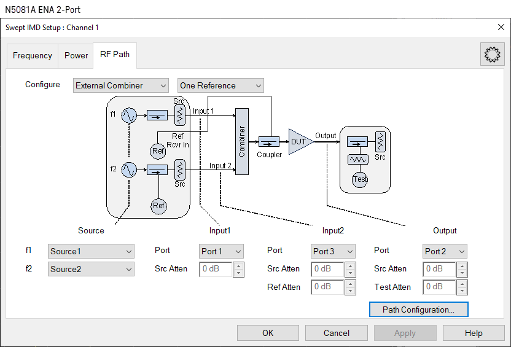
Task: Click the DUT amplifier symbol in diagram
Action: [300, 141]
